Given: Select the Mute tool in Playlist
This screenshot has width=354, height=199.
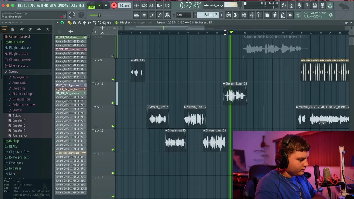Looking at the screenshot, I should [85, 23].
